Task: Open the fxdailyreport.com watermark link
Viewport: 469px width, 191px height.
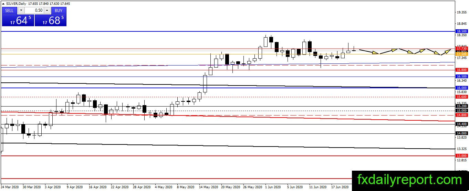Action: point(410,180)
